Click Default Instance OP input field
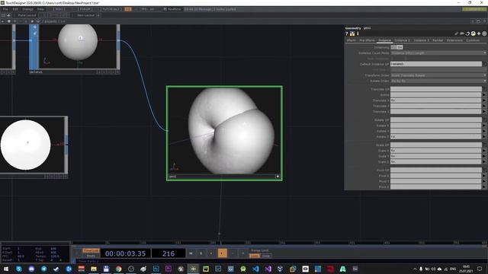 436,64
